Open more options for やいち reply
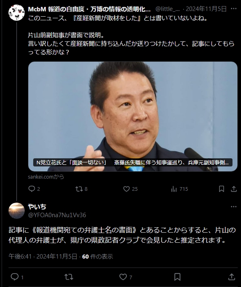Viewport: 241px width, 287px height. click(x=234, y=207)
